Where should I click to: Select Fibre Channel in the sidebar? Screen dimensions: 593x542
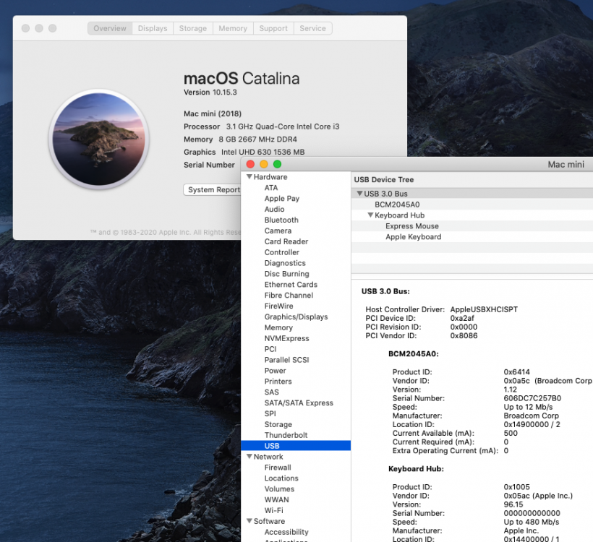pyautogui.click(x=289, y=296)
